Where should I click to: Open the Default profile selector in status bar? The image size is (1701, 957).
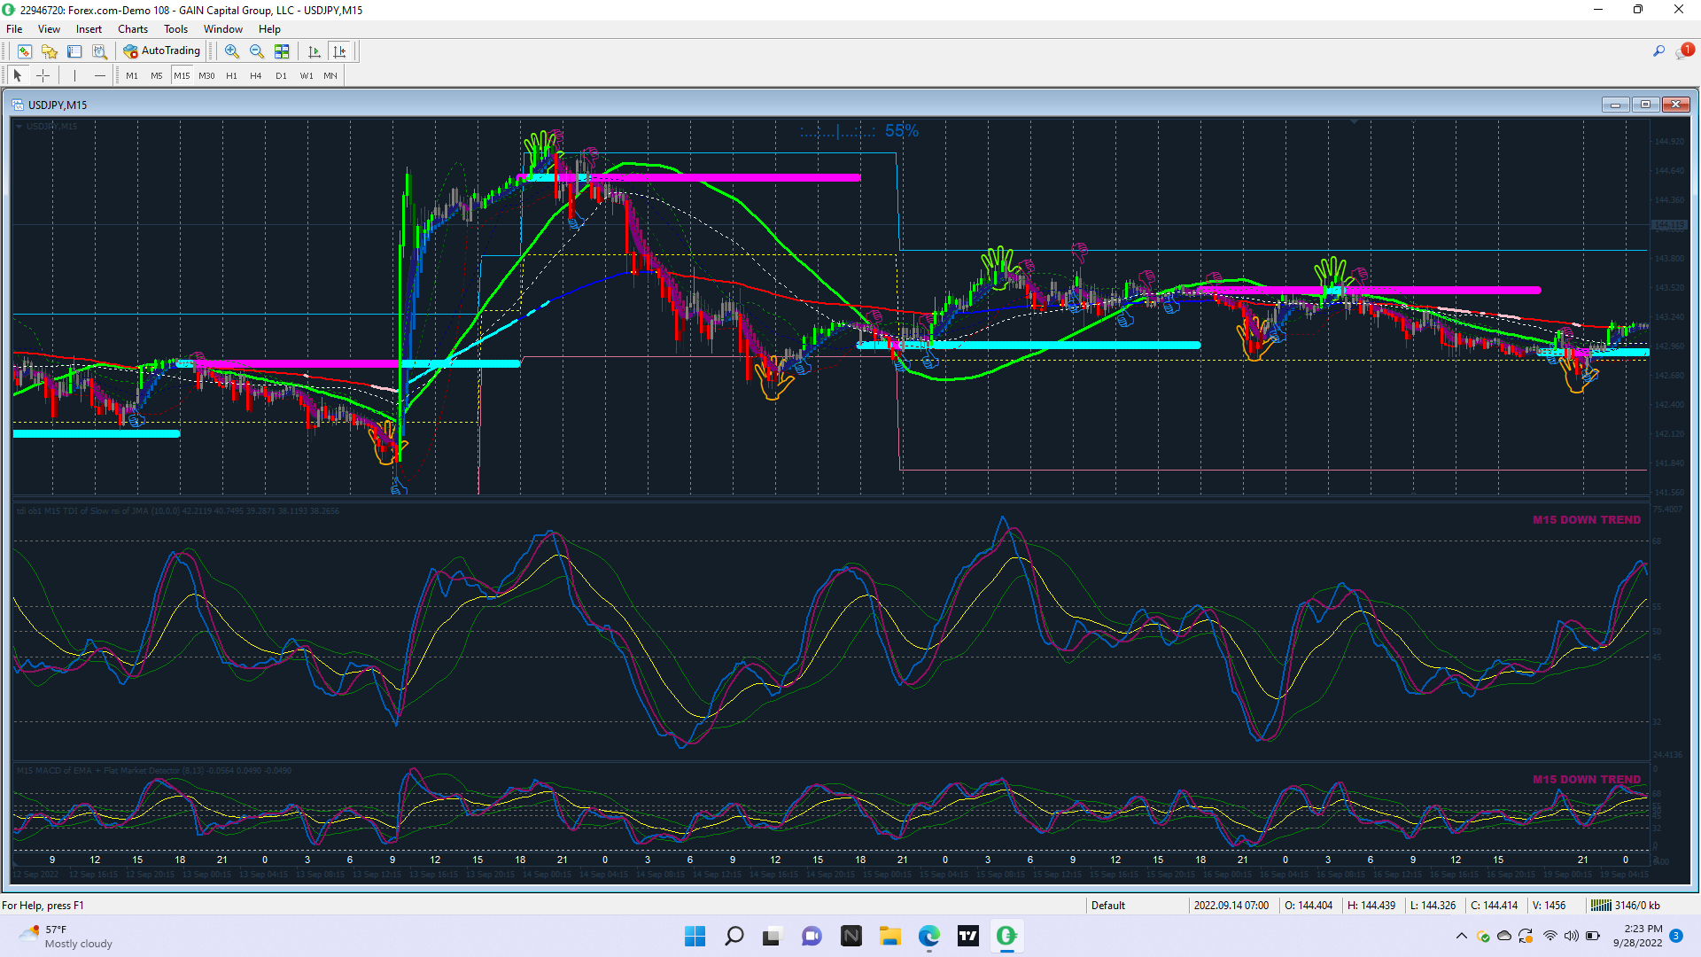click(1107, 905)
